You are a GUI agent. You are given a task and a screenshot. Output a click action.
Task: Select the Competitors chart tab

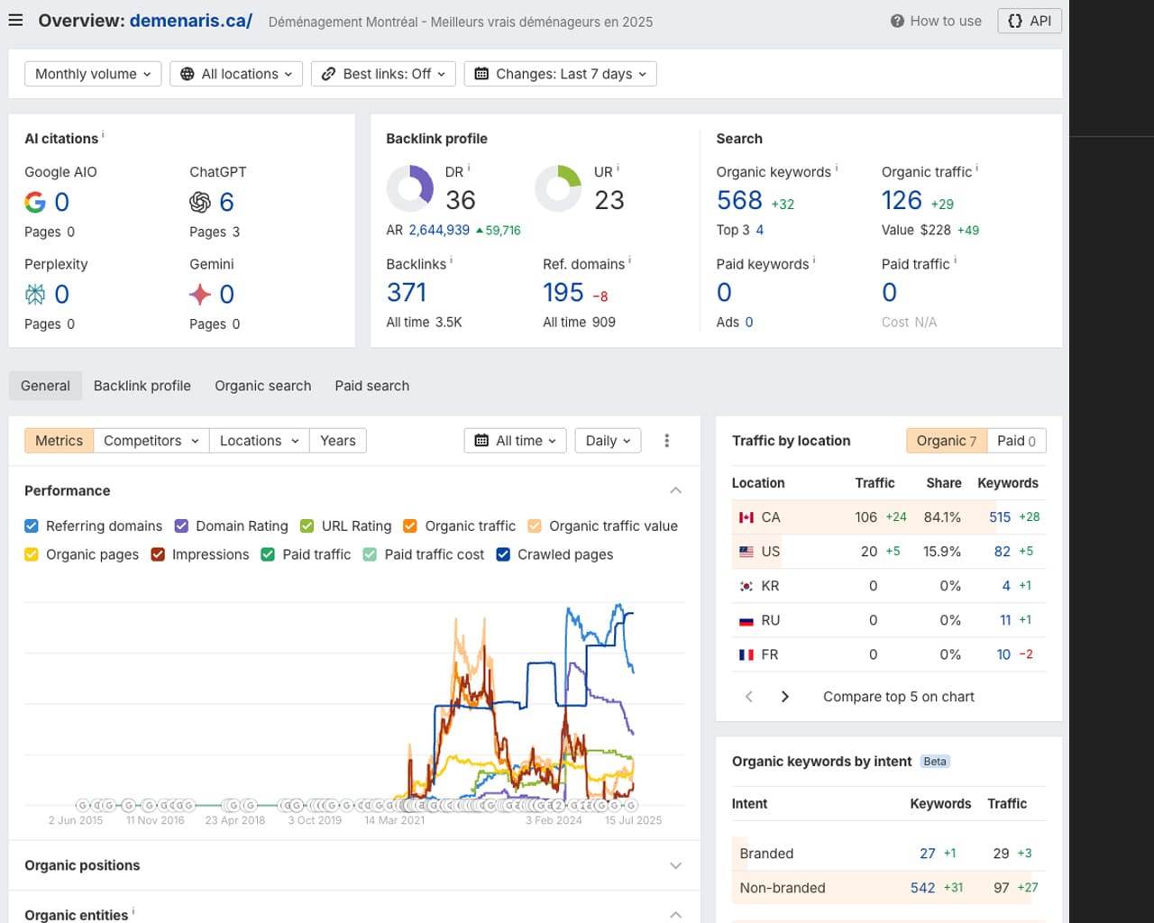pyautogui.click(x=151, y=441)
